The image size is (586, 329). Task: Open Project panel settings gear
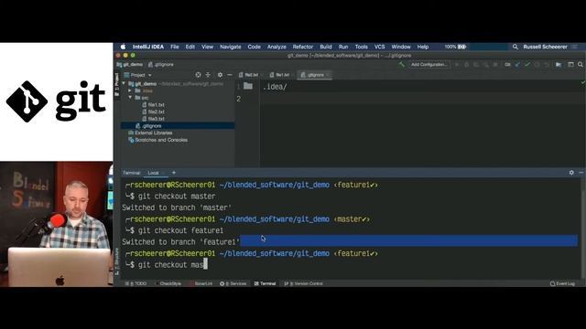(x=220, y=75)
